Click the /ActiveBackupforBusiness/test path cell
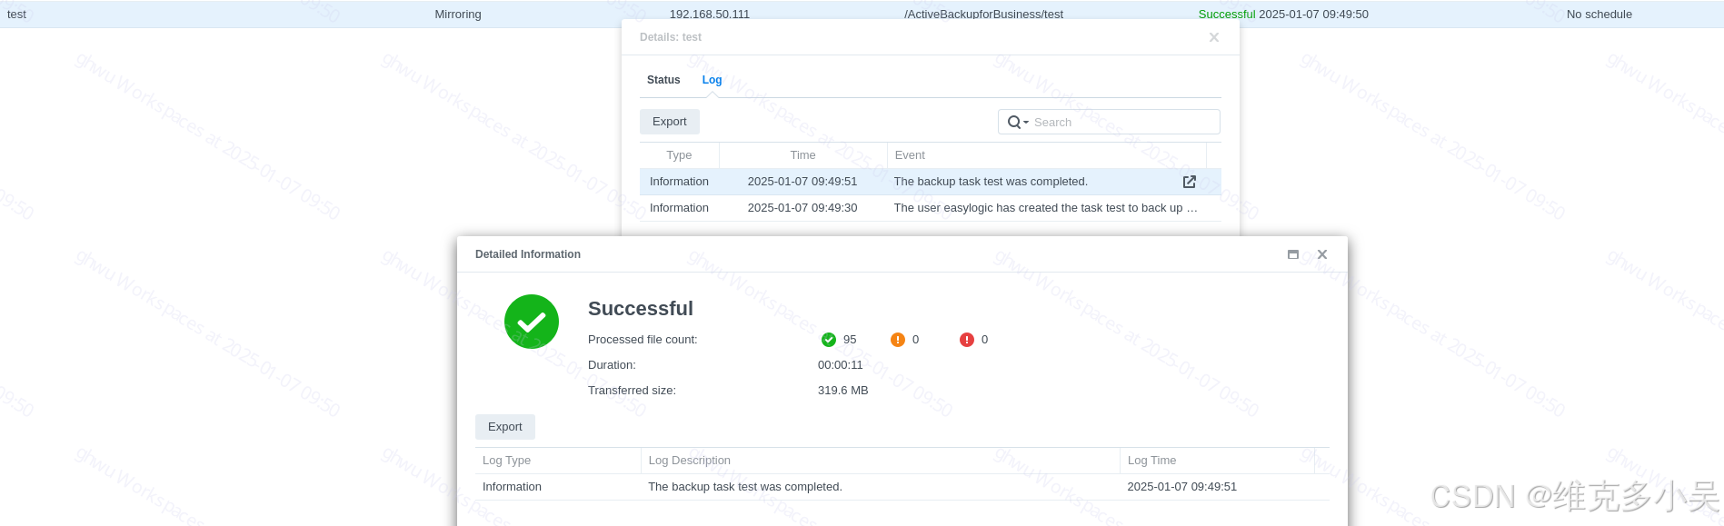This screenshot has height=526, width=1724. pyautogui.click(x=983, y=15)
